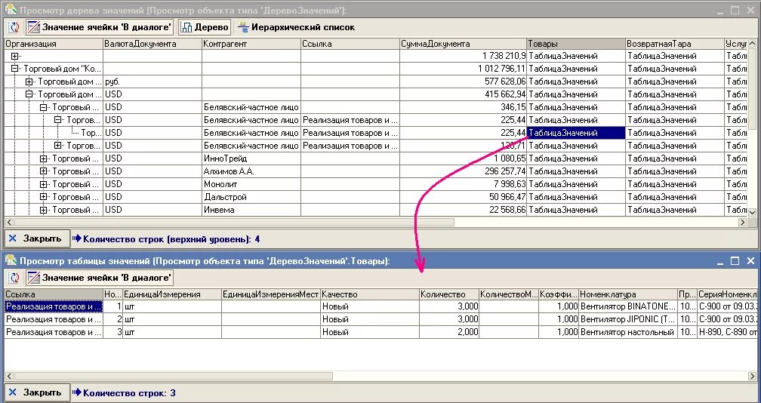Select the Дальстрой counterparty cell

(251, 197)
